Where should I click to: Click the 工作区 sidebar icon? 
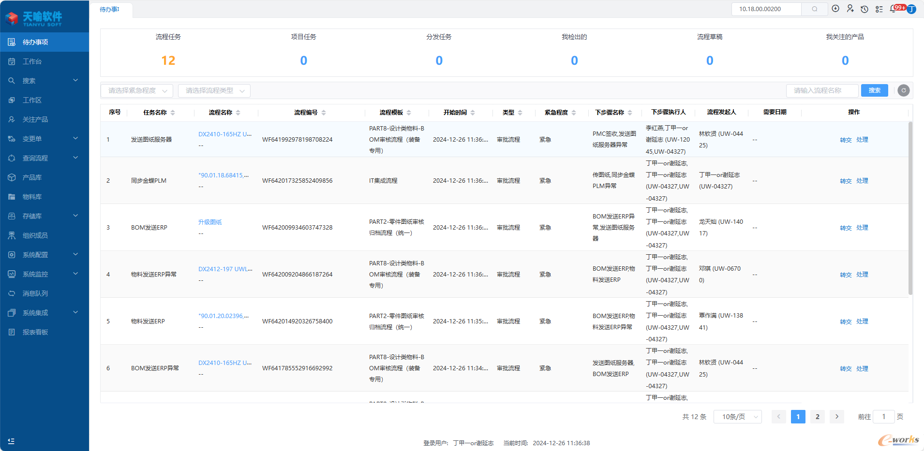[x=12, y=100]
